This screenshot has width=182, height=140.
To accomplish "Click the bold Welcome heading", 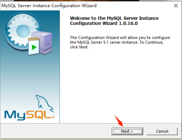I will (x=114, y=21).
